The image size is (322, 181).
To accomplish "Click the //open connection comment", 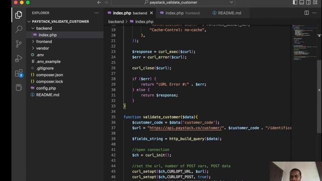I will coord(151,150).
